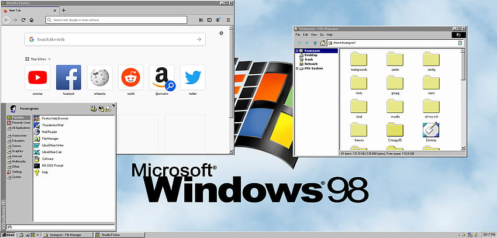Select Recently Used category in start menu
Viewport: 497px width, 238px height.
(x=19, y=123)
